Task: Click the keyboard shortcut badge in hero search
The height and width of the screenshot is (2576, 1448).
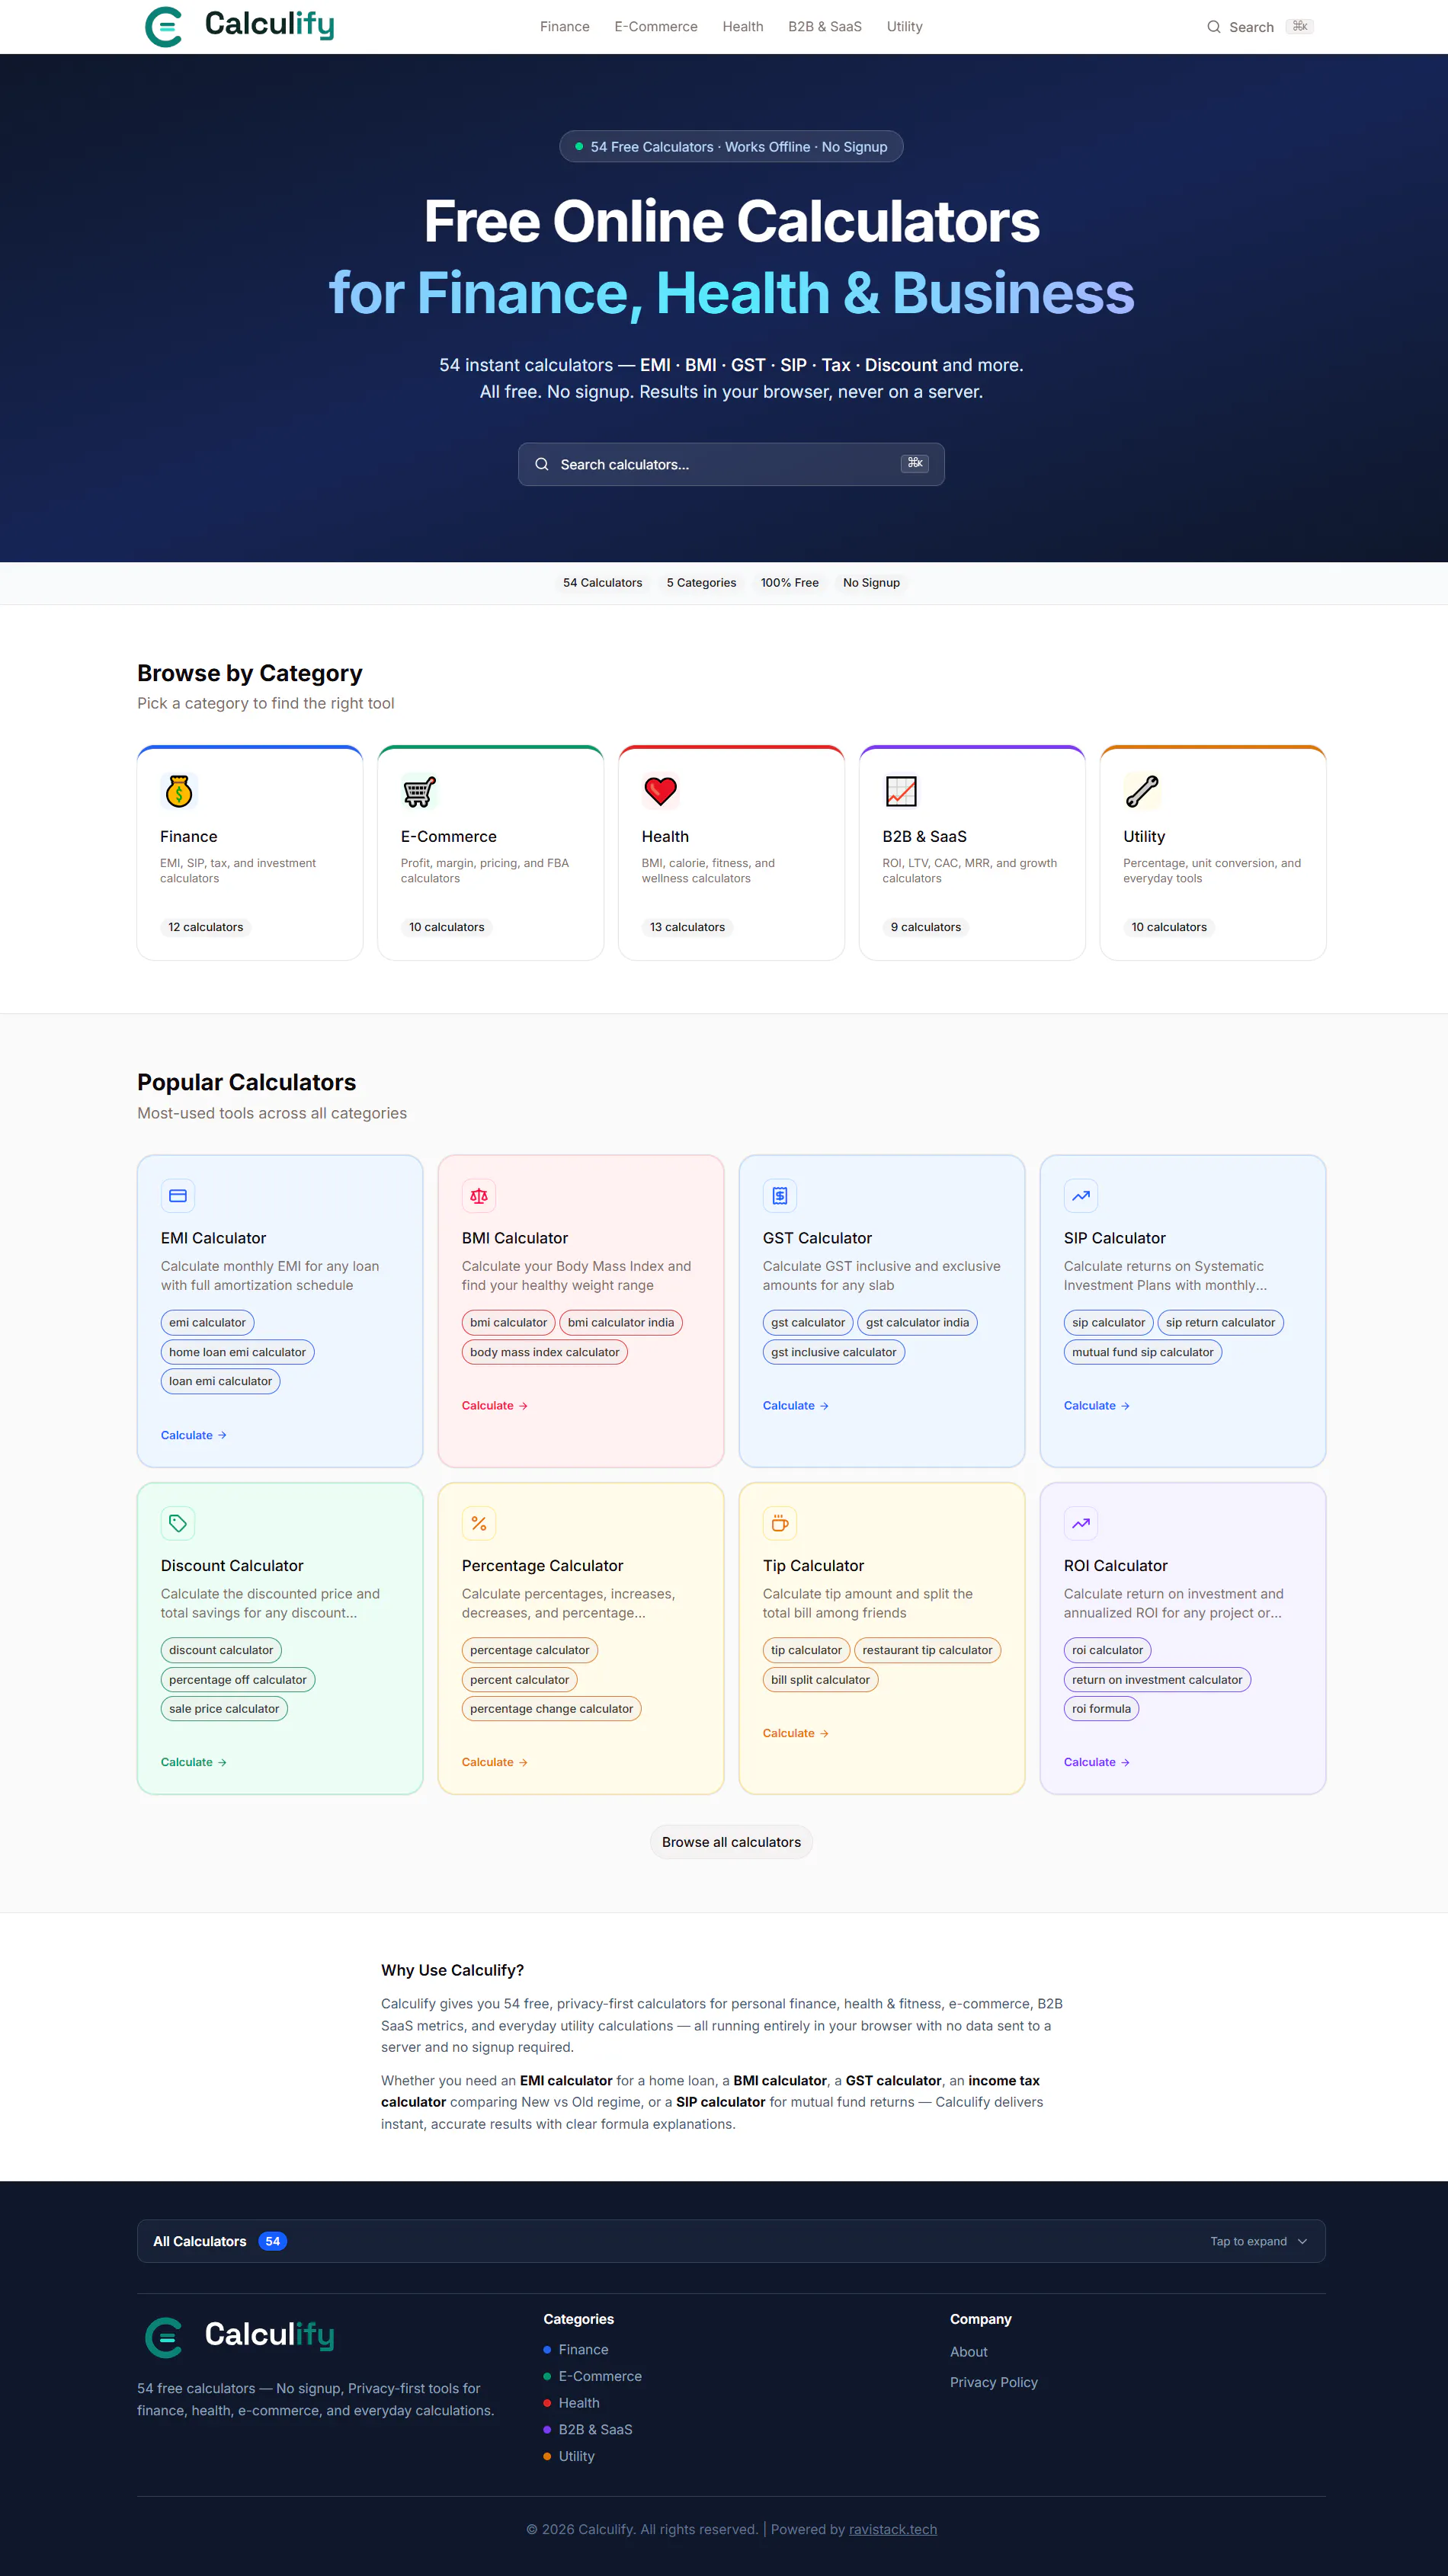Action: (x=915, y=463)
